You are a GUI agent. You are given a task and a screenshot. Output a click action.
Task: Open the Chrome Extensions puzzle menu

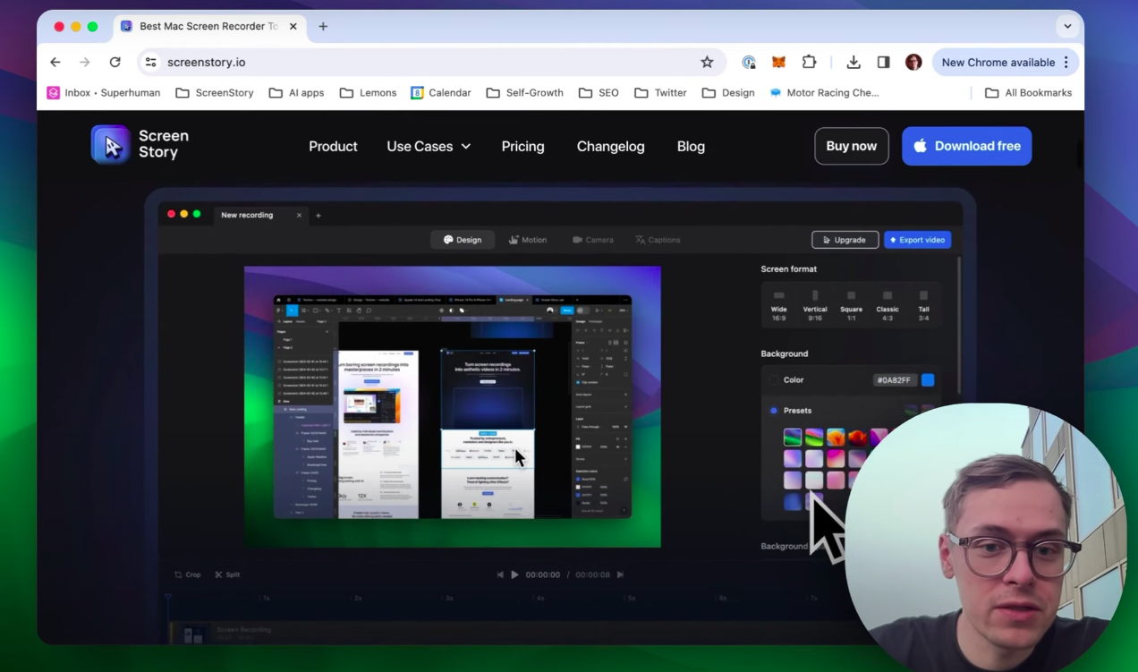click(x=809, y=63)
